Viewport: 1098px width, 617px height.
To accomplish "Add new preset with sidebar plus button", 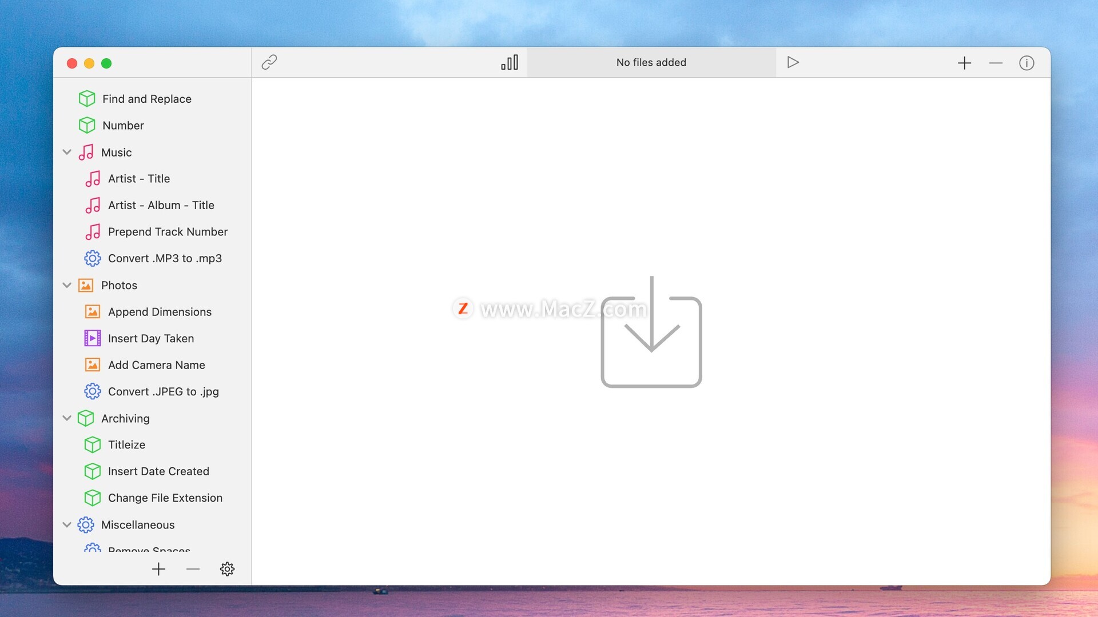I will (158, 569).
